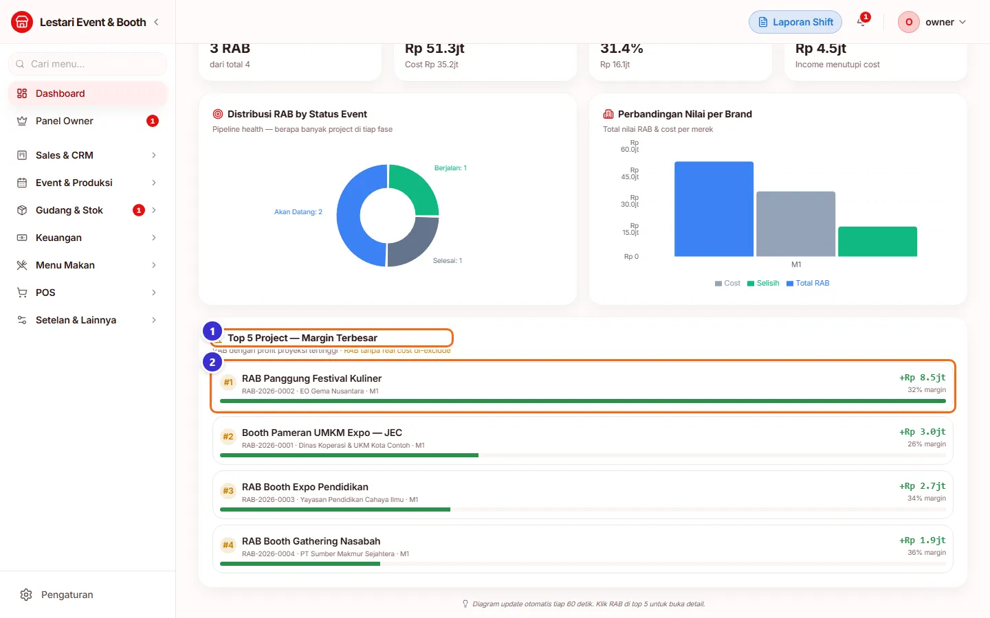
Task: Click the Laporan Shift button
Action: point(795,22)
